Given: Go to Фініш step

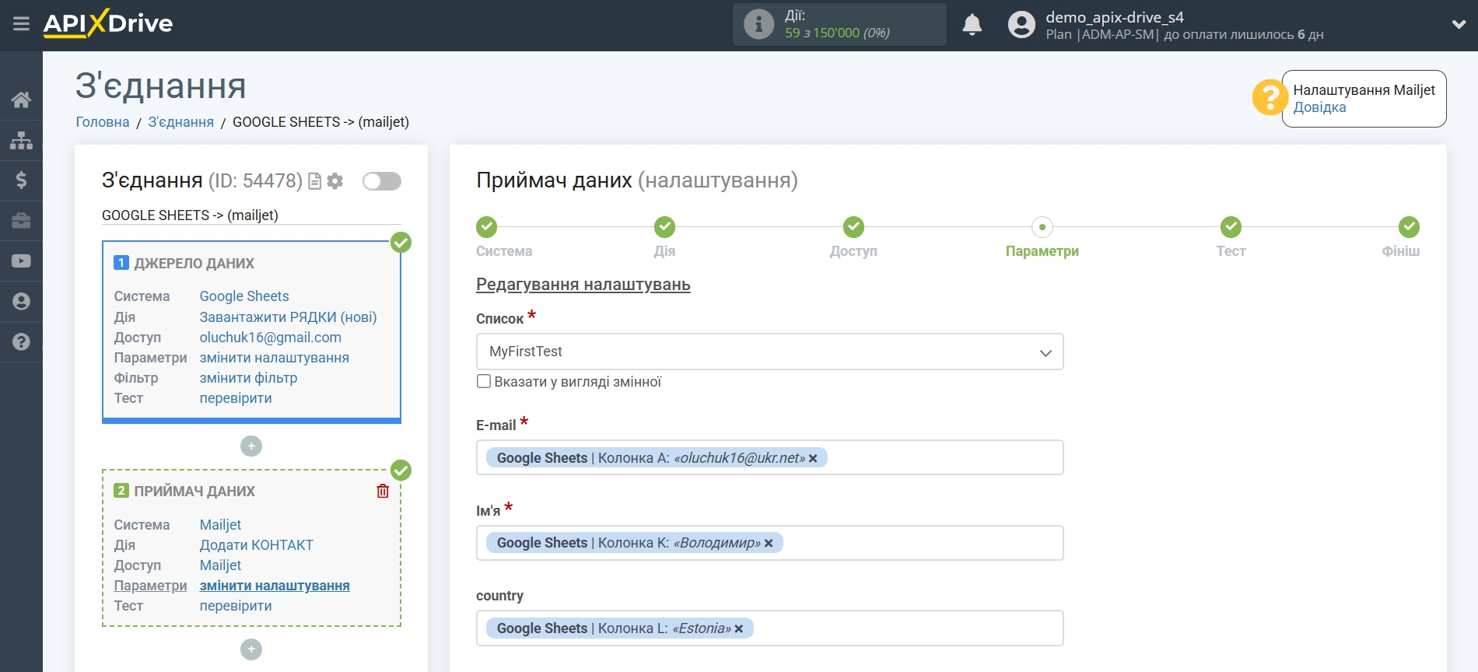Looking at the screenshot, I should (1409, 227).
